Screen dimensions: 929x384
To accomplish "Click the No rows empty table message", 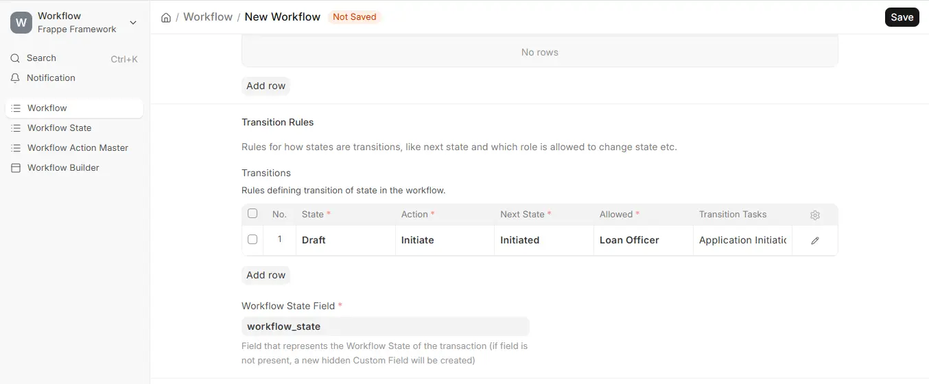I will 540,52.
